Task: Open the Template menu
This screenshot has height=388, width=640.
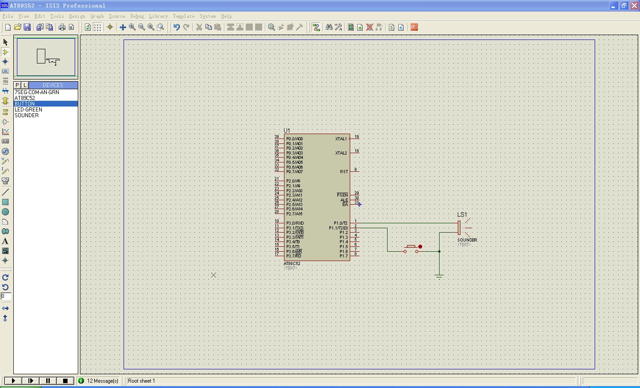Action: (184, 16)
